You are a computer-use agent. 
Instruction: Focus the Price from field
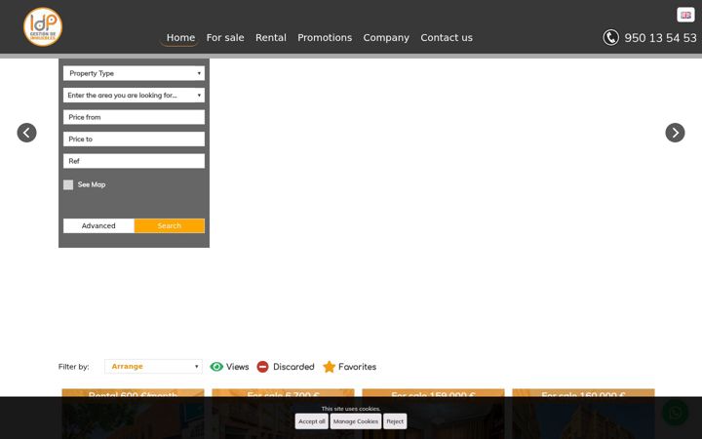(134, 117)
